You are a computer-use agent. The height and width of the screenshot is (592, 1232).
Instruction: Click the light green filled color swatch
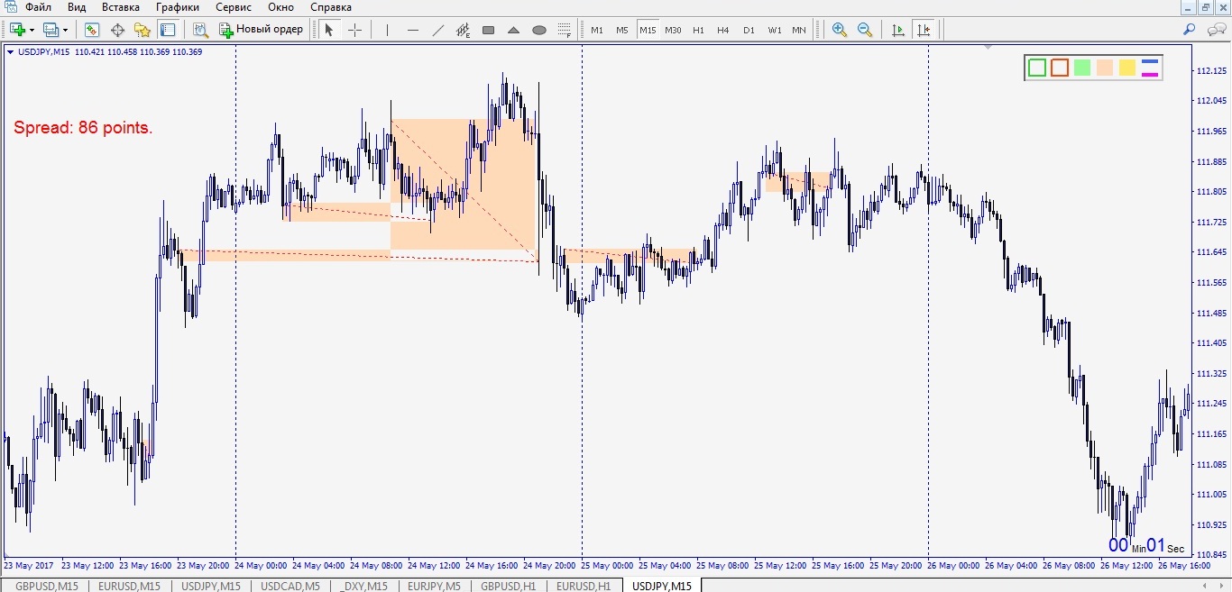(1082, 68)
